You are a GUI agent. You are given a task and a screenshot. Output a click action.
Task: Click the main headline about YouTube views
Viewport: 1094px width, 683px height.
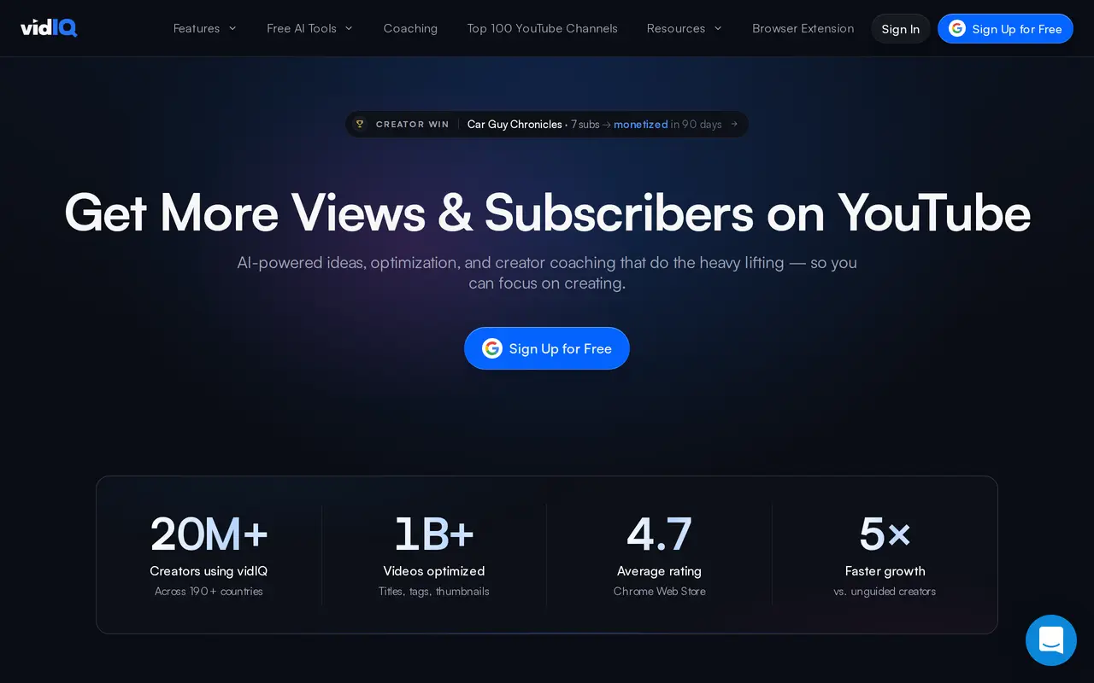[547, 212]
